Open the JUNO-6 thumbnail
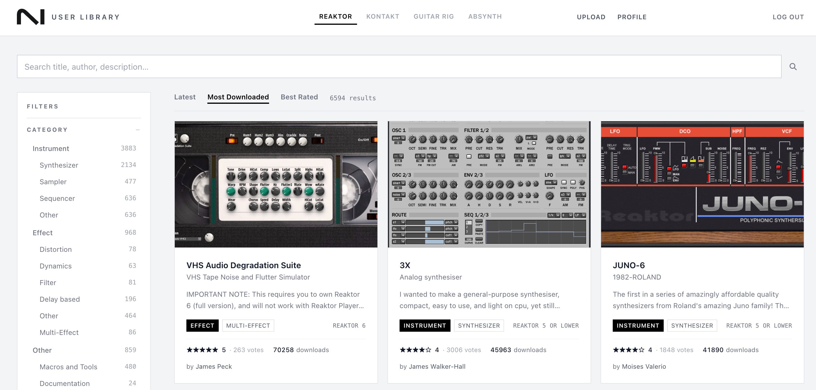Image resolution: width=816 pixels, height=390 pixels. click(702, 184)
